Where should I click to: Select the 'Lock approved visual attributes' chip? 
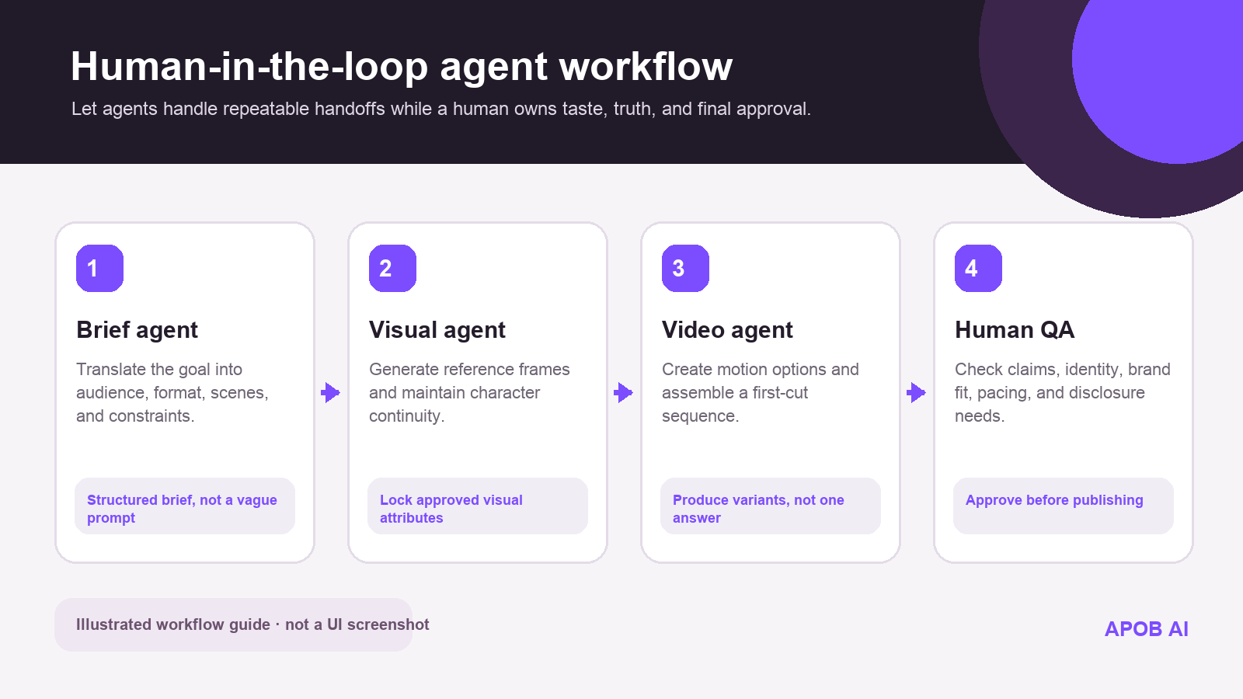point(478,506)
